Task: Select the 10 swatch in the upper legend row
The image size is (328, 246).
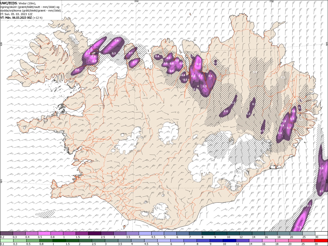Action: tap(233, 233)
